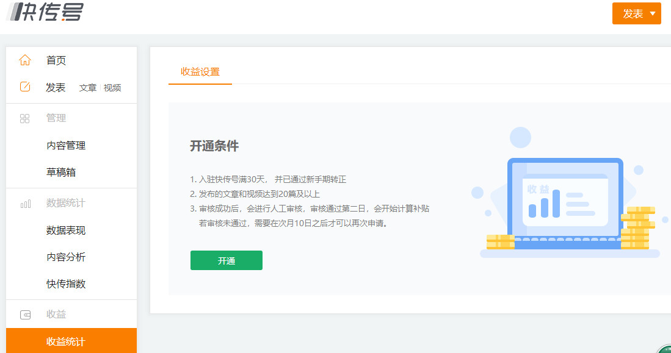671x353 pixels.
Task: Click the line starting 审核成功后
Action: tap(314, 209)
